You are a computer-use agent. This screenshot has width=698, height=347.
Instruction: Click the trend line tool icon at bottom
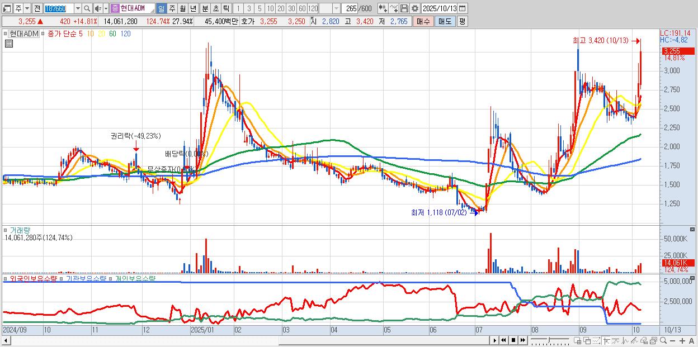(x=615, y=341)
